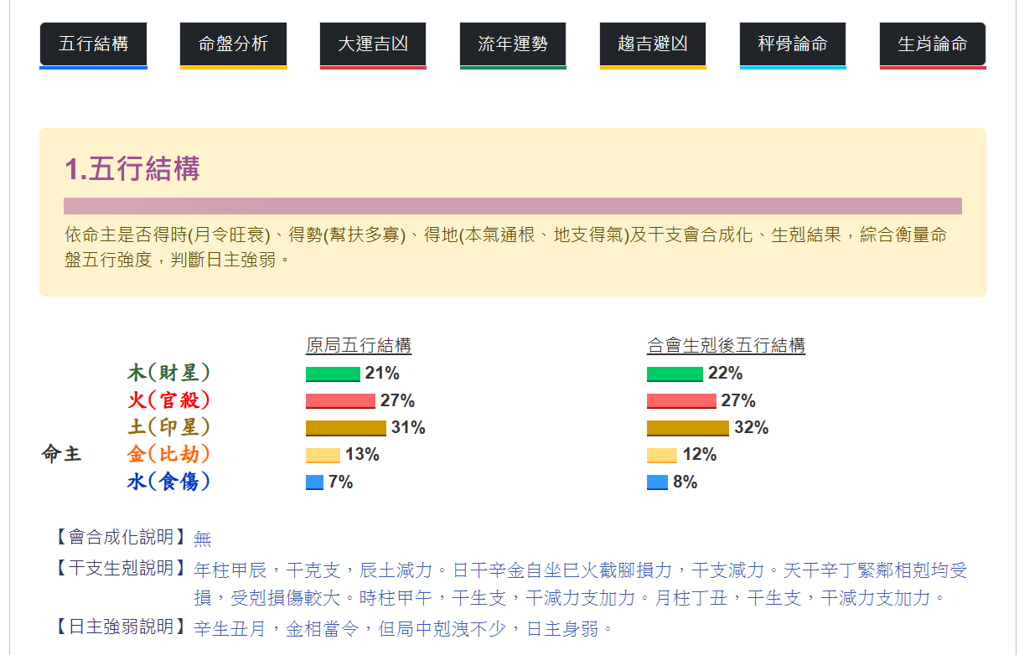This screenshot has width=1019, height=655.
Task: Open the 五行結構 tab
Action: (93, 44)
